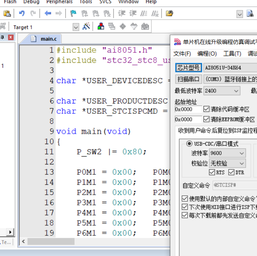257x256 pixels.
Task: Uncheck the DTR checkbox
Action: [231, 173]
